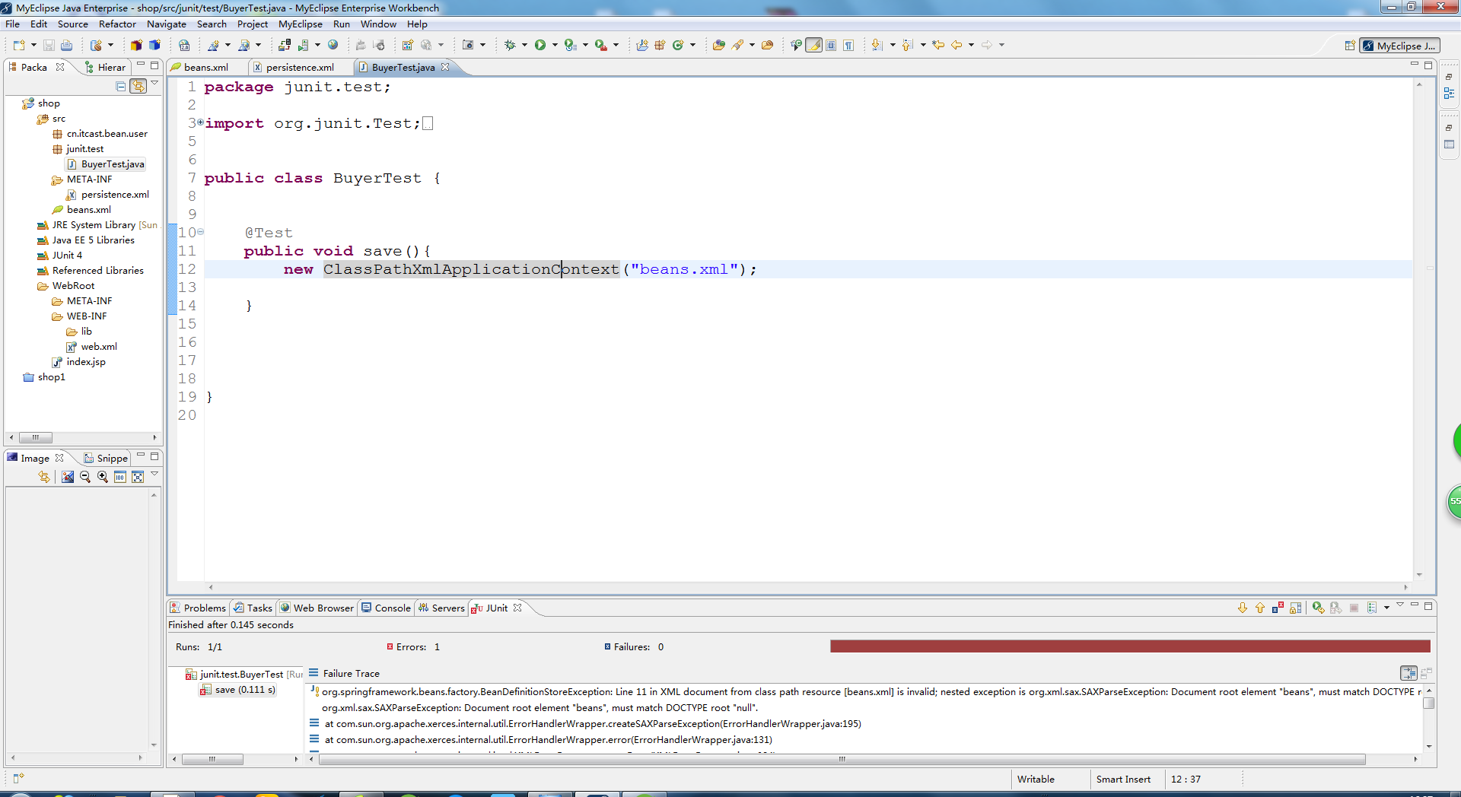The image size is (1461, 797).
Task: Toggle the collapsed import block marker
Action: coord(200,122)
